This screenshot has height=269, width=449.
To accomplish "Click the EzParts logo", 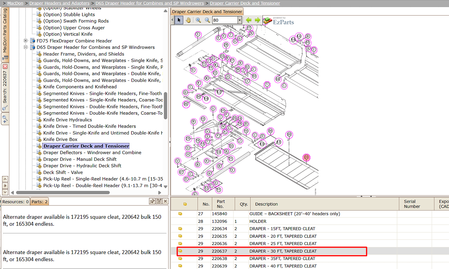I will point(279,21).
